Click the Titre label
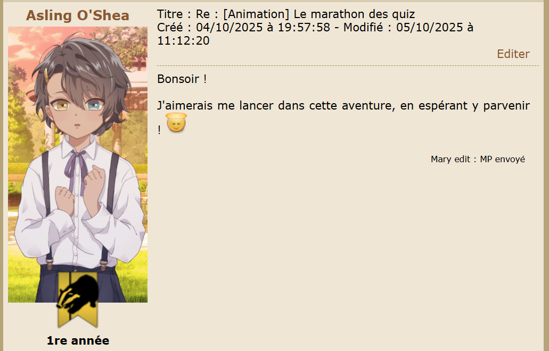This screenshot has height=351, width=549. tap(170, 14)
